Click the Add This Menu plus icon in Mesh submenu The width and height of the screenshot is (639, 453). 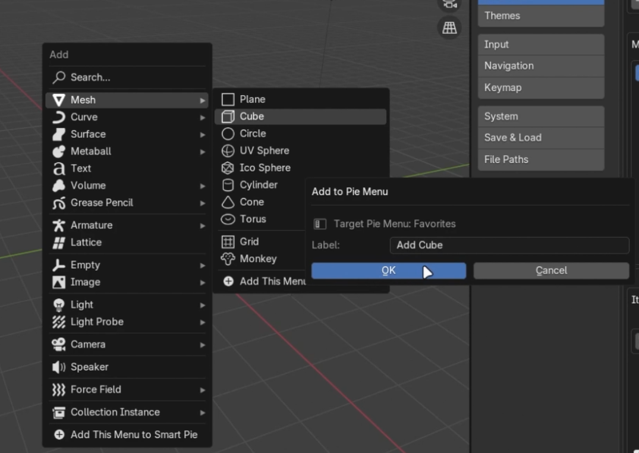coord(228,281)
